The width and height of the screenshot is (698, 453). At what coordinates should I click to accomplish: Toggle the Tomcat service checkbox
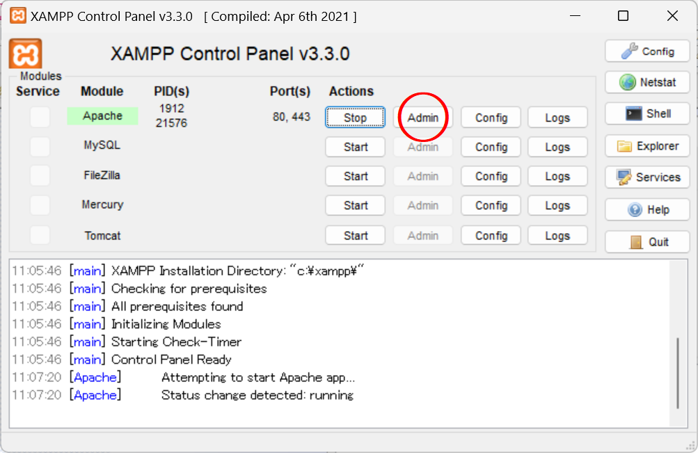coord(40,235)
